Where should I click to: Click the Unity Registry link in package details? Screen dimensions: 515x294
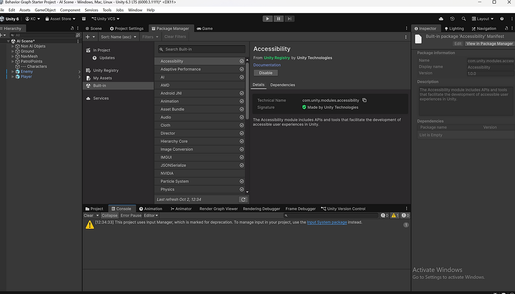[x=277, y=58]
